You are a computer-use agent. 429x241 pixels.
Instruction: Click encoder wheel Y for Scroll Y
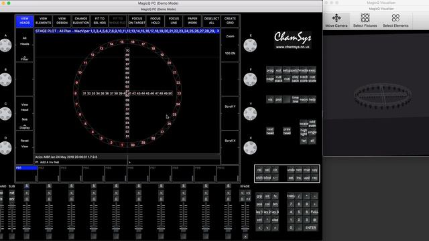point(250,114)
